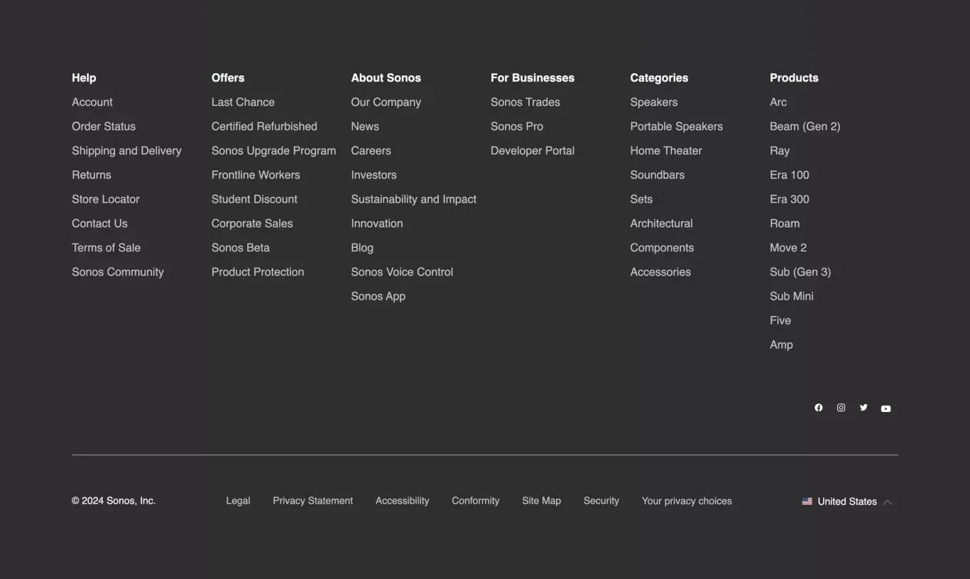View the Site Map
Screen dimensions: 970x579
coord(542,501)
